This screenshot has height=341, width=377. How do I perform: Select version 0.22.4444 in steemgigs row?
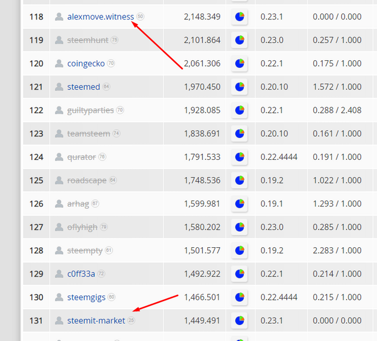(279, 297)
